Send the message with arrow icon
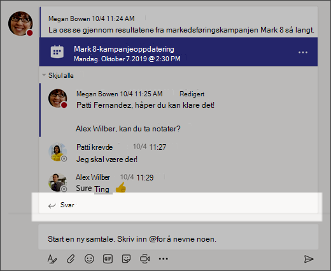 point(309,259)
